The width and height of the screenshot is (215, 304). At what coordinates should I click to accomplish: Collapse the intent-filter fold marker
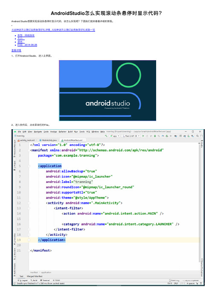tap(29, 208)
